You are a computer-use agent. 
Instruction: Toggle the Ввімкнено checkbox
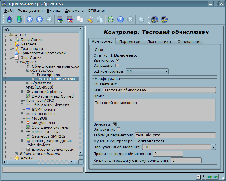point(117,60)
